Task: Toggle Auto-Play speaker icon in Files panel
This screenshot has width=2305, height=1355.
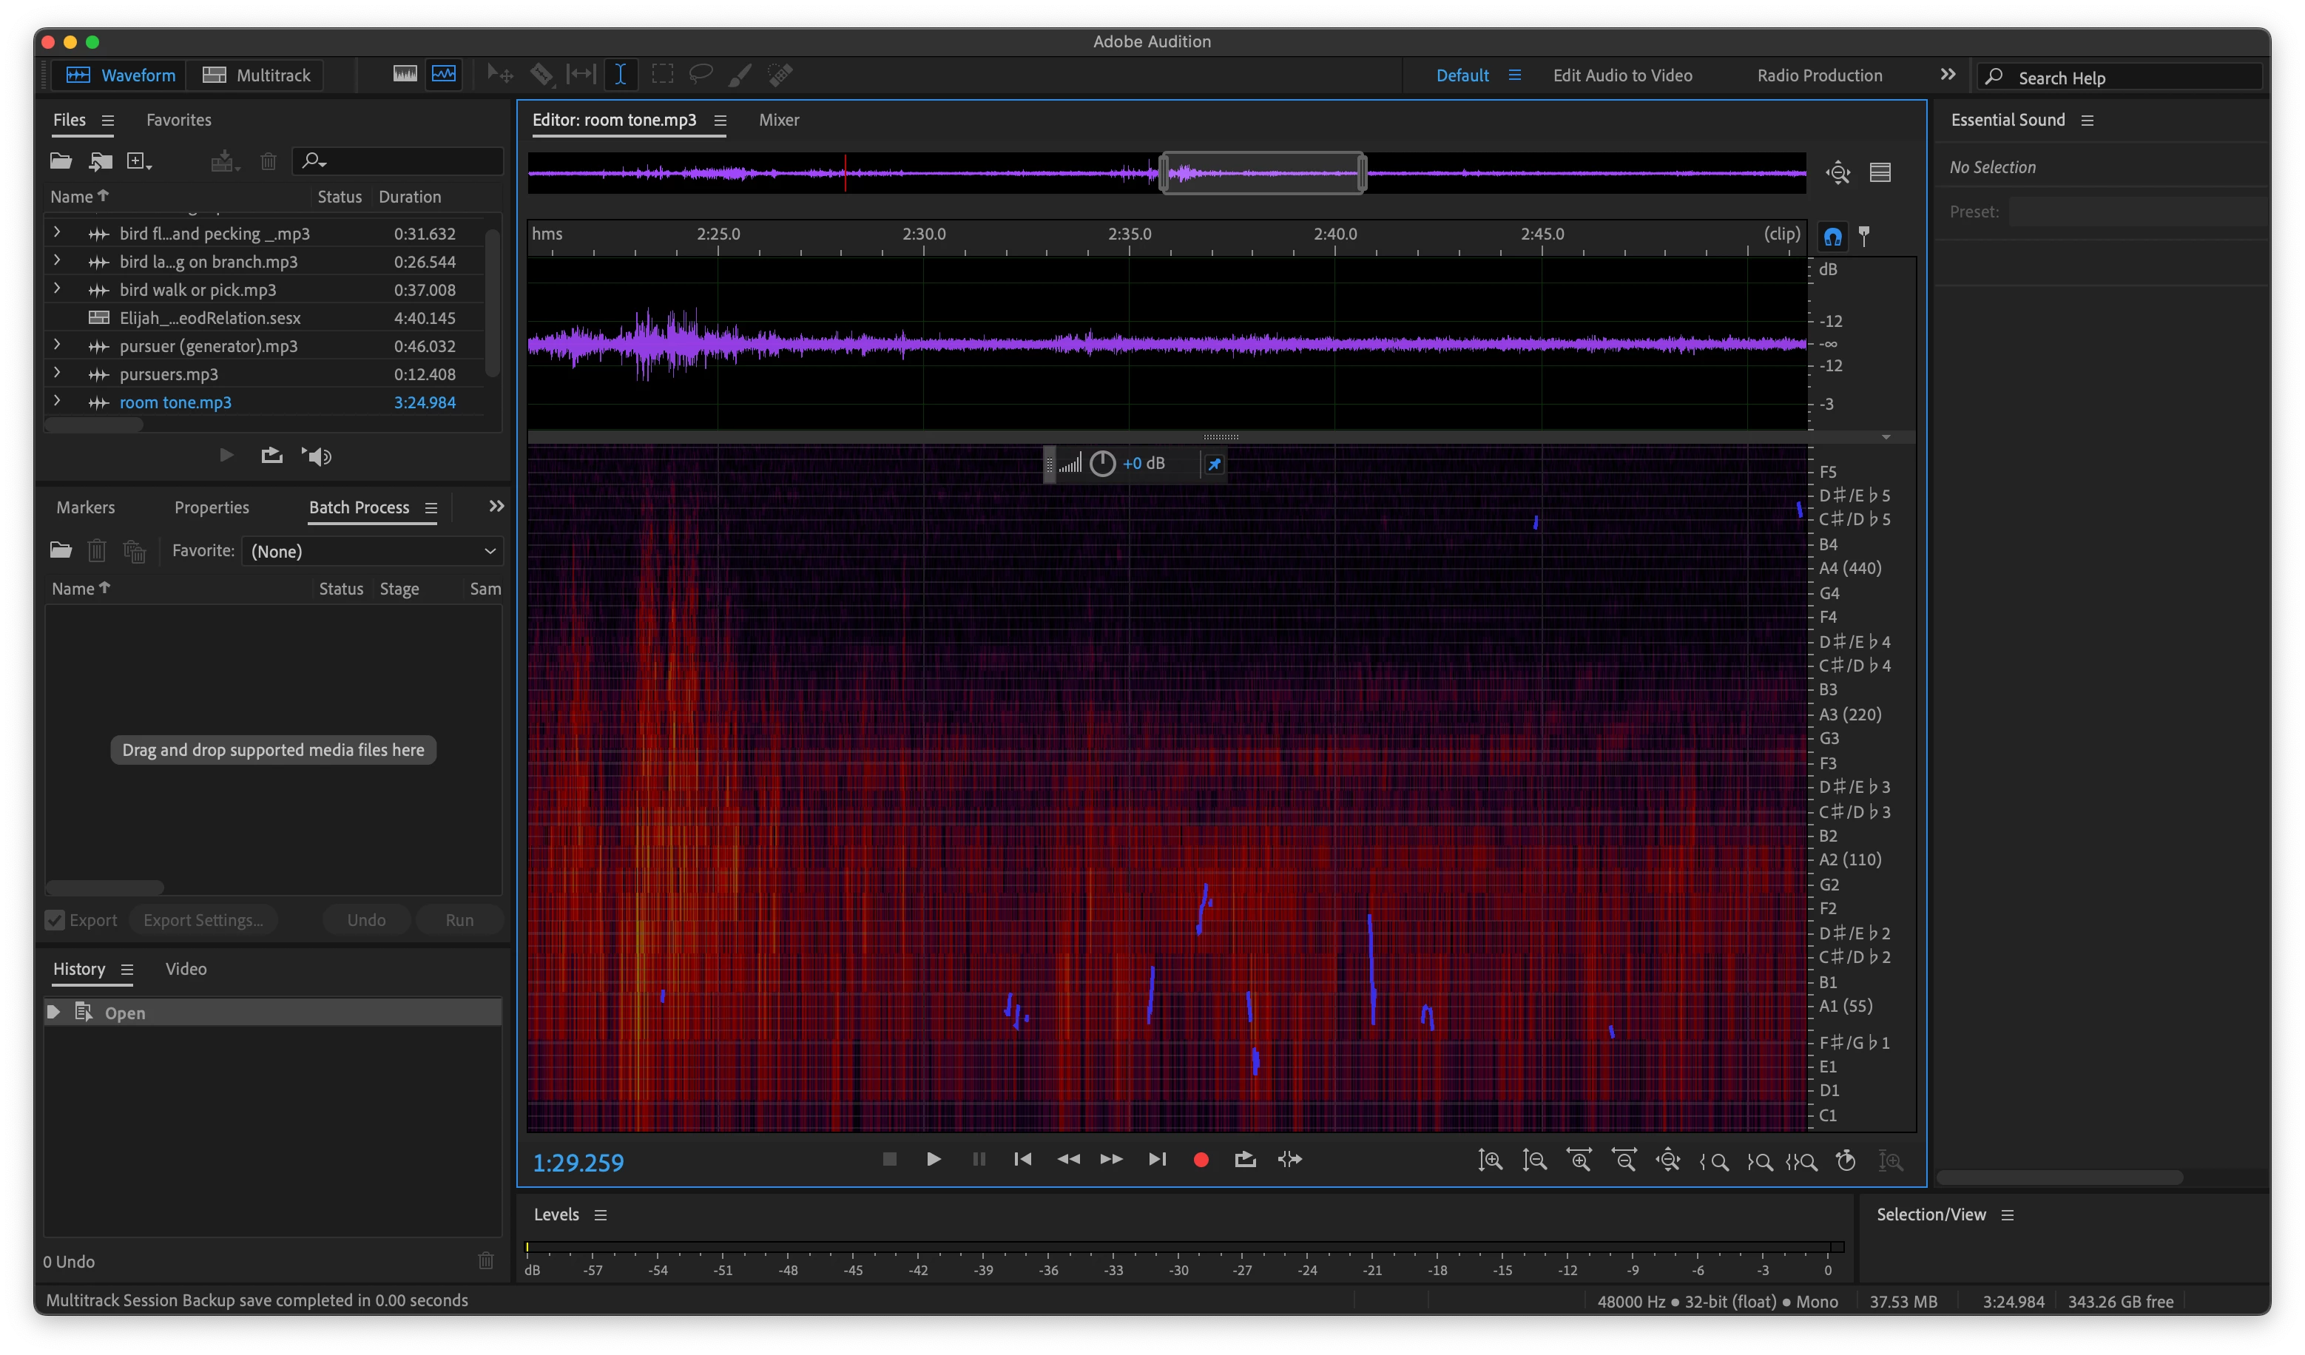Action: [x=317, y=456]
